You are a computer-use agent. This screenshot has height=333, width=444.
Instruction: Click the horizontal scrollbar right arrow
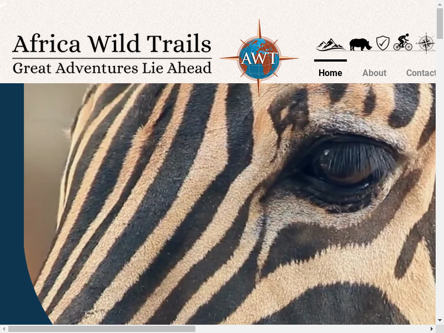(432, 329)
